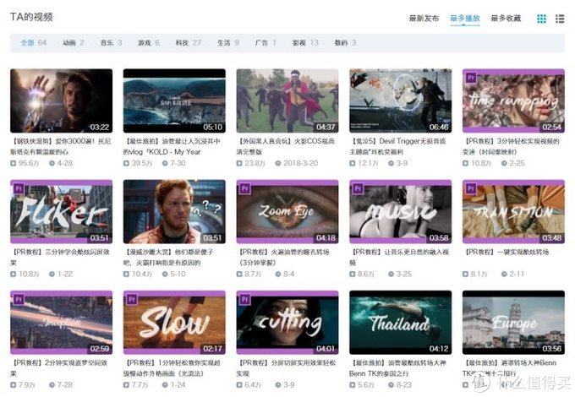This screenshot has height=397, width=575.
Task: Sort videos by 最新发布
Action: (x=424, y=18)
